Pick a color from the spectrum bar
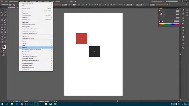Viewport: 189px width, 106px height. pos(169,24)
